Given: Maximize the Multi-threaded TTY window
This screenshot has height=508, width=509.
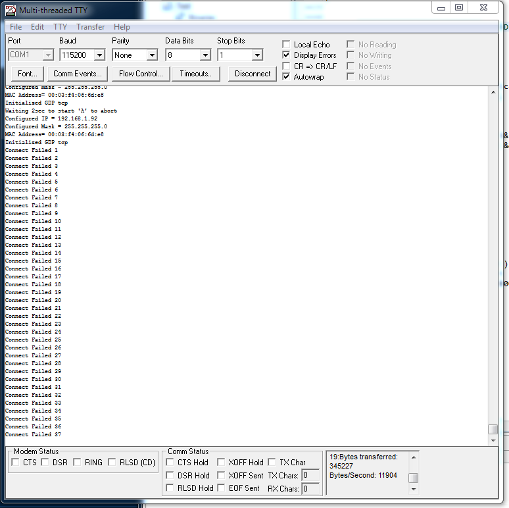Looking at the screenshot, I should click(458, 8).
